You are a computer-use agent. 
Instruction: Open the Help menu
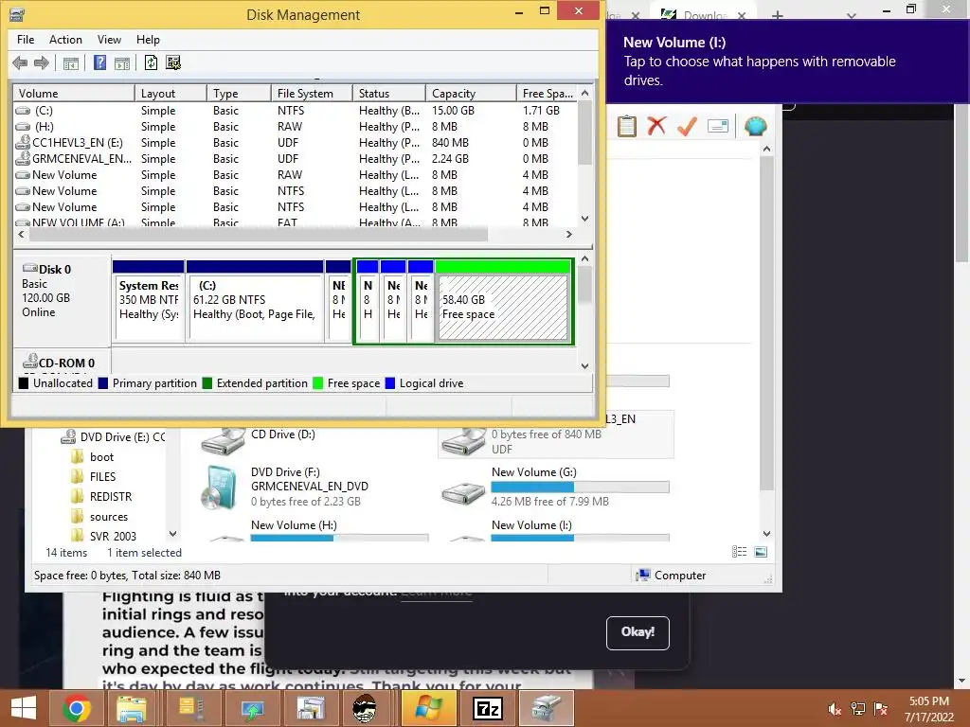148,40
